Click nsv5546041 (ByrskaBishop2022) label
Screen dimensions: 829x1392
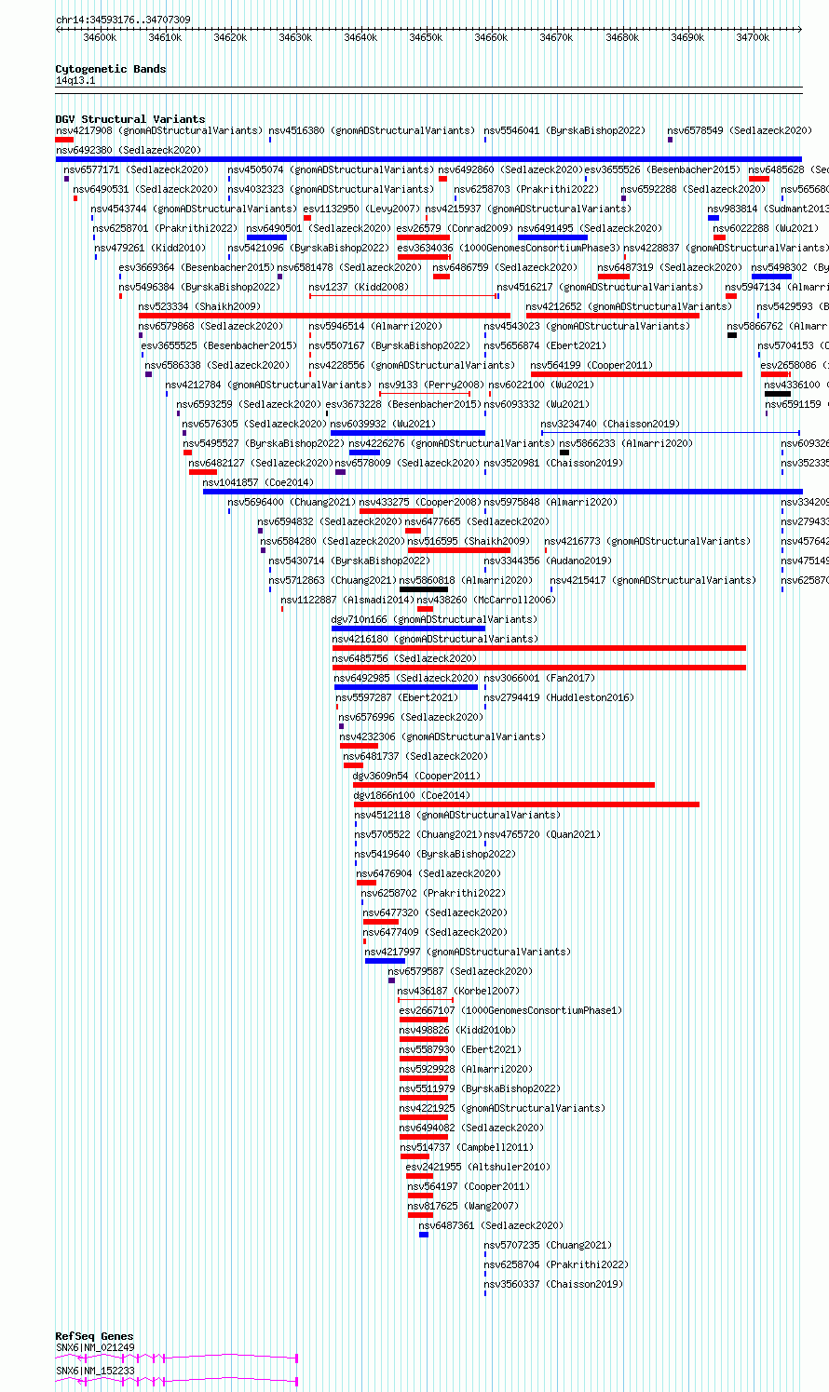(x=564, y=130)
